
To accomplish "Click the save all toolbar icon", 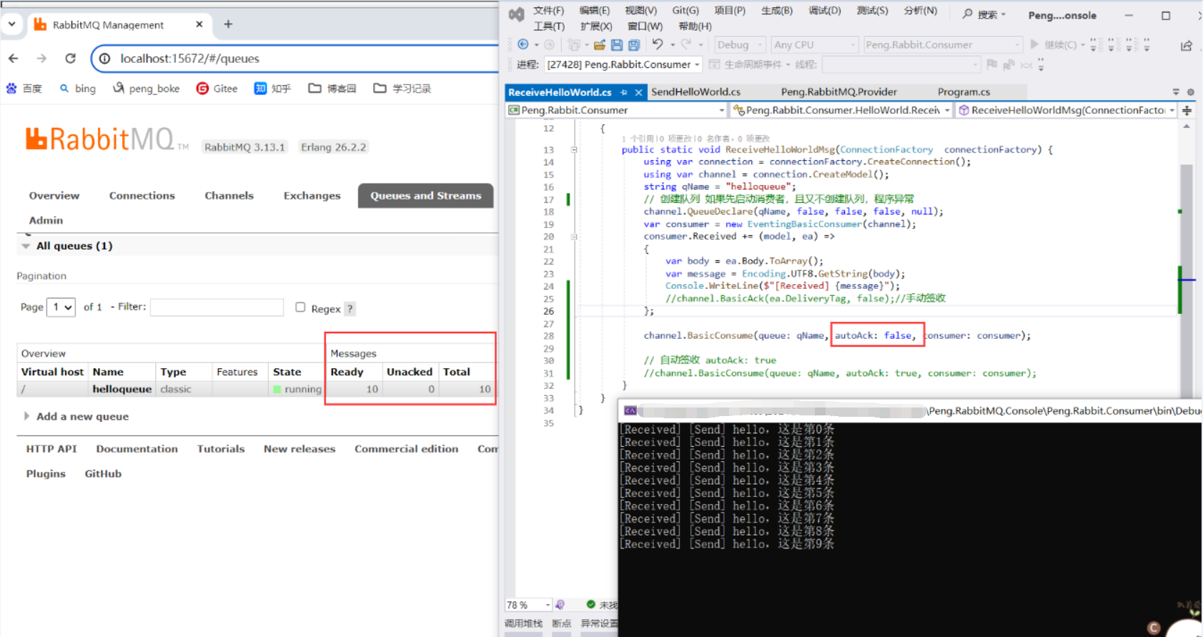I will click(634, 44).
